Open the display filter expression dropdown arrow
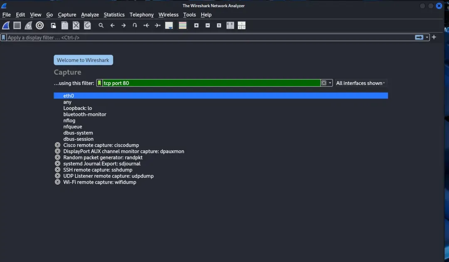449x262 pixels. click(427, 37)
